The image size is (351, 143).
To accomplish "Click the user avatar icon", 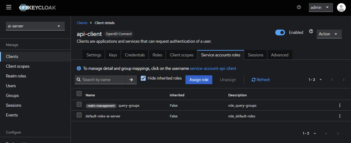I will pos(341,7).
